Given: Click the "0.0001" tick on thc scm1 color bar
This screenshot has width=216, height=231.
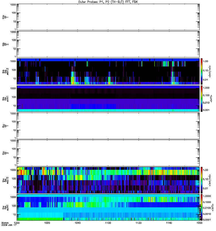Looking at the screenshot, I should click(207, 220).
